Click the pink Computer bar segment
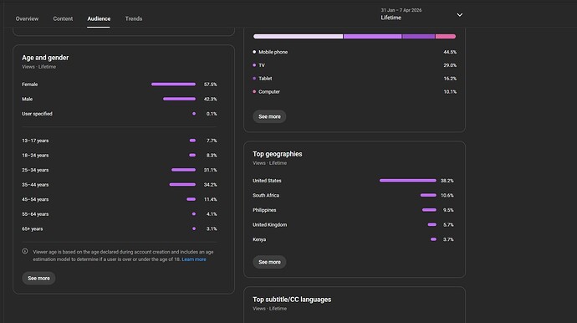 click(x=446, y=37)
